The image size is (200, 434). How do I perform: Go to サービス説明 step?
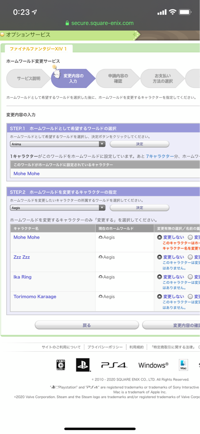click(x=28, y=78)
